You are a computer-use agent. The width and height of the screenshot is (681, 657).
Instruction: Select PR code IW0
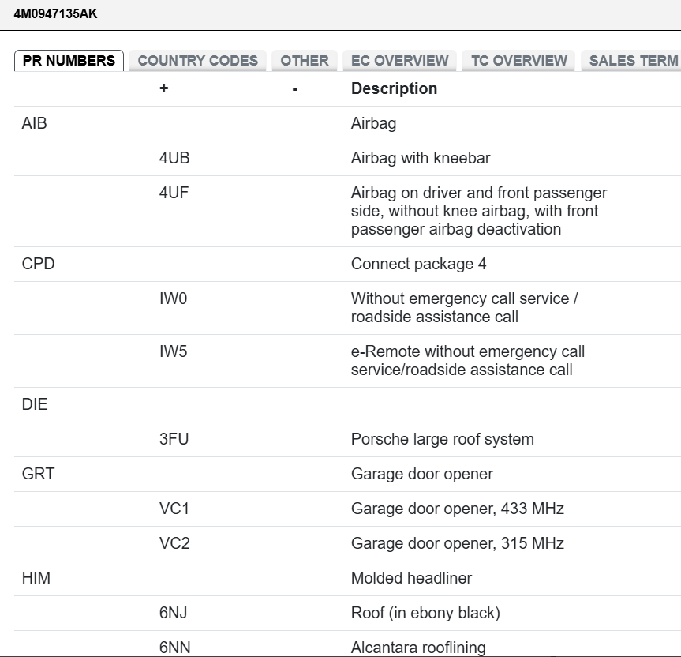(173, 298)
